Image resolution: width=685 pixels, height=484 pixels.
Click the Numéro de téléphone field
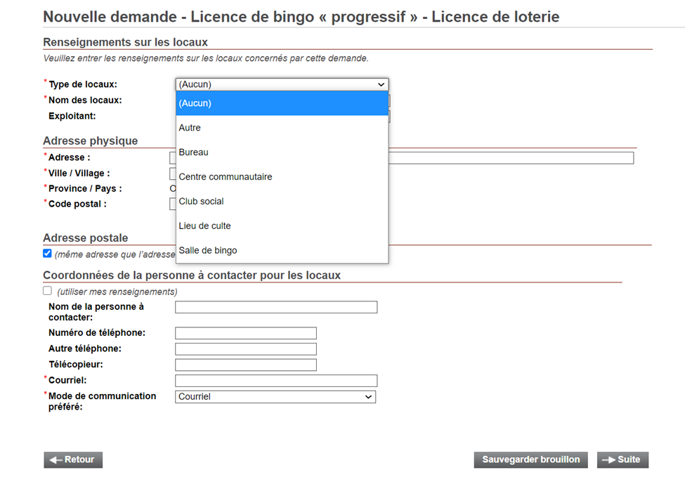[246, 333]
